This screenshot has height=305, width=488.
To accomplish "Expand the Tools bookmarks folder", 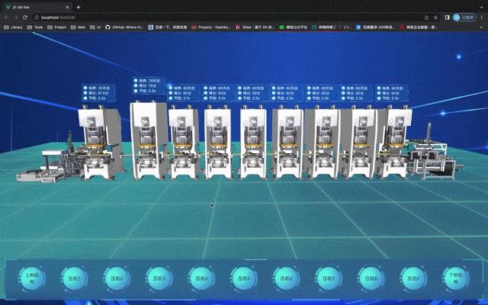I will (x=35, y=27).
